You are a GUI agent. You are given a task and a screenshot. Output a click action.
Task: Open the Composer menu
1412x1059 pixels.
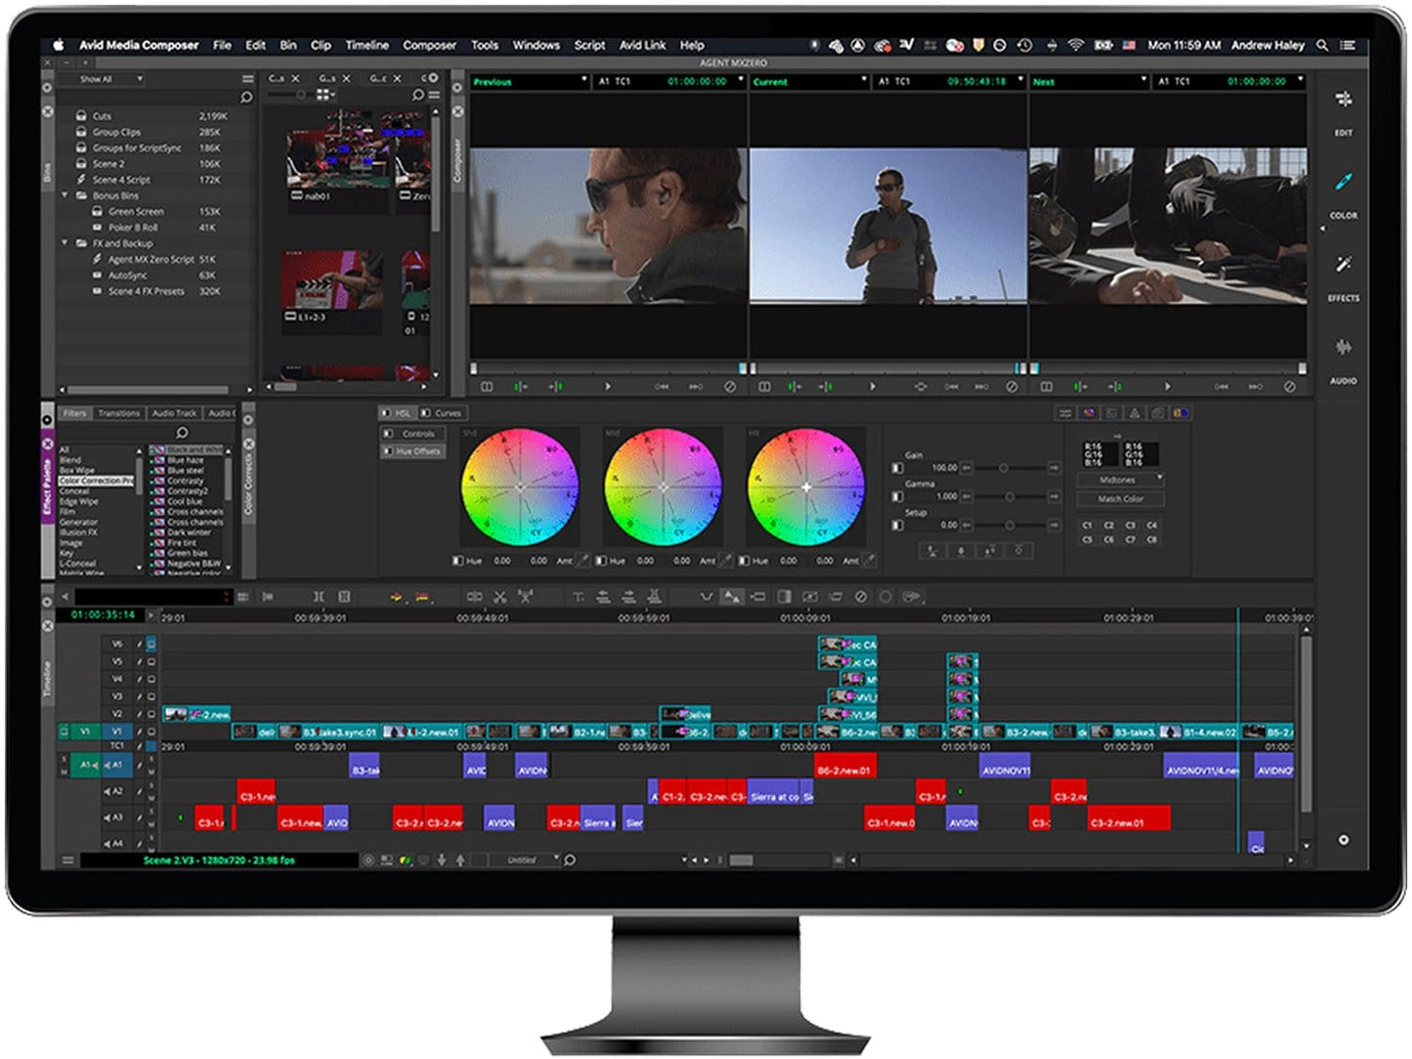[x=430, y=45]
